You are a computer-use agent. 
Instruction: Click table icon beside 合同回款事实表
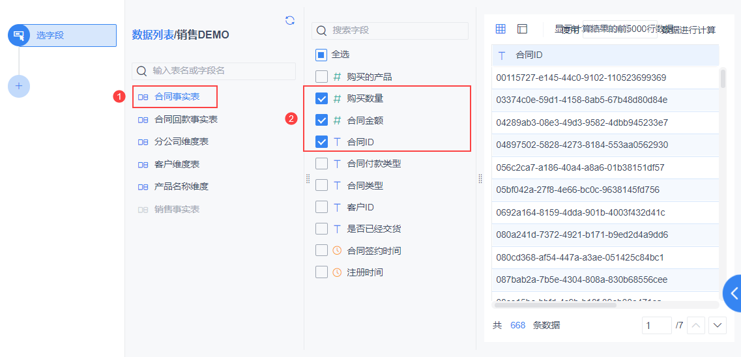tap(143, 120)
